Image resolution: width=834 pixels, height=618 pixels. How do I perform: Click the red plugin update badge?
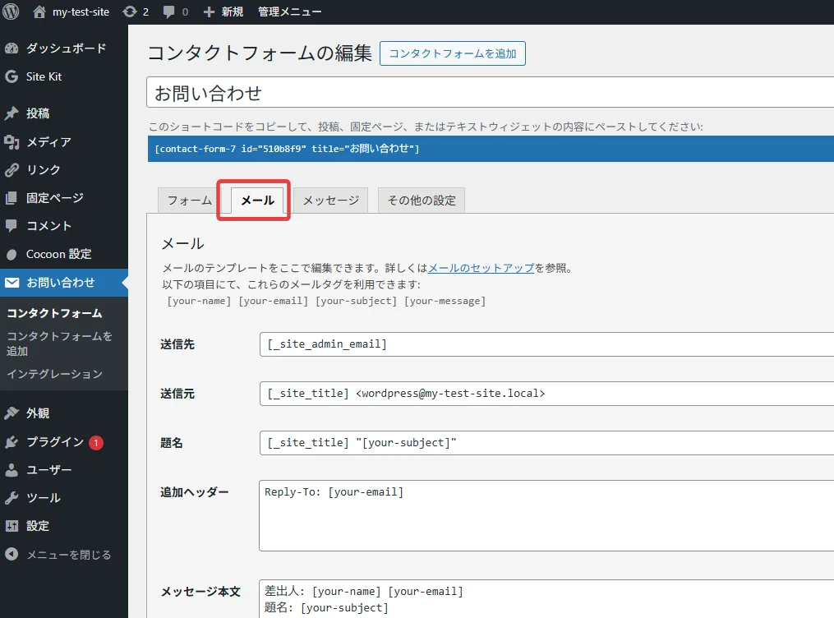96,442
